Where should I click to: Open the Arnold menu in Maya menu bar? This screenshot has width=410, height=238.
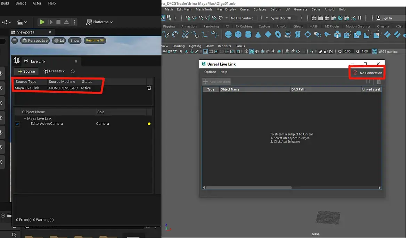coord(329,9)
